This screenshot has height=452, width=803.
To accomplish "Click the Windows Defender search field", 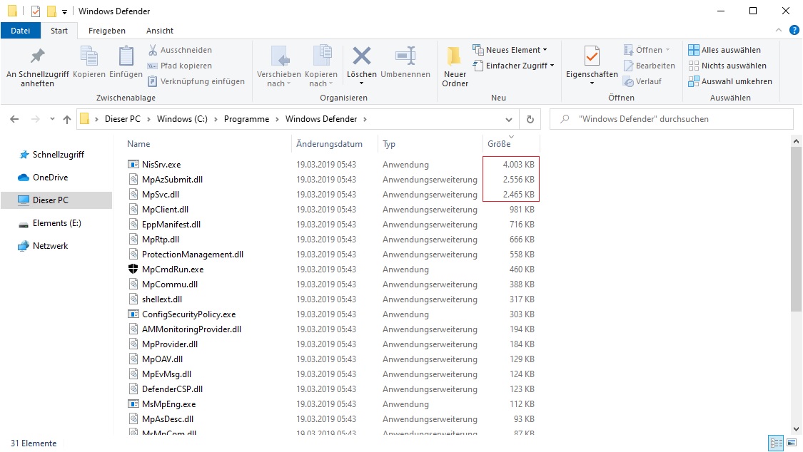I will [671, 119].
